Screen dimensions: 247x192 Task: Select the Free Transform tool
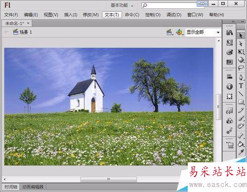pos(241,52)
